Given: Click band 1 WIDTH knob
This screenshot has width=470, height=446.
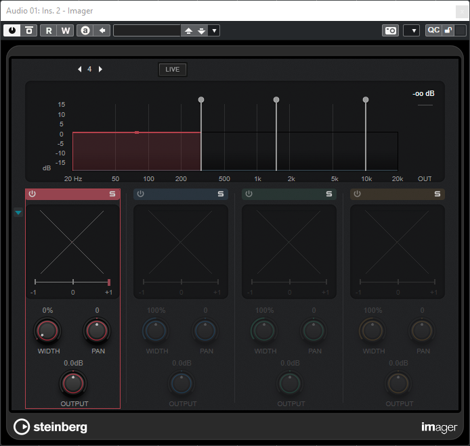Looking at the screenshot, I should click(47, 331).
